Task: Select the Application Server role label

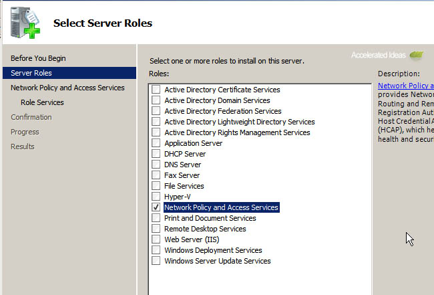Action: click(x=193, y=143)
